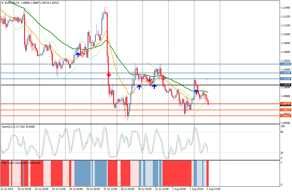Select the blue up arrow right of the small red arrow
This screenshot has width=292, height=192.
pos(154,87)
